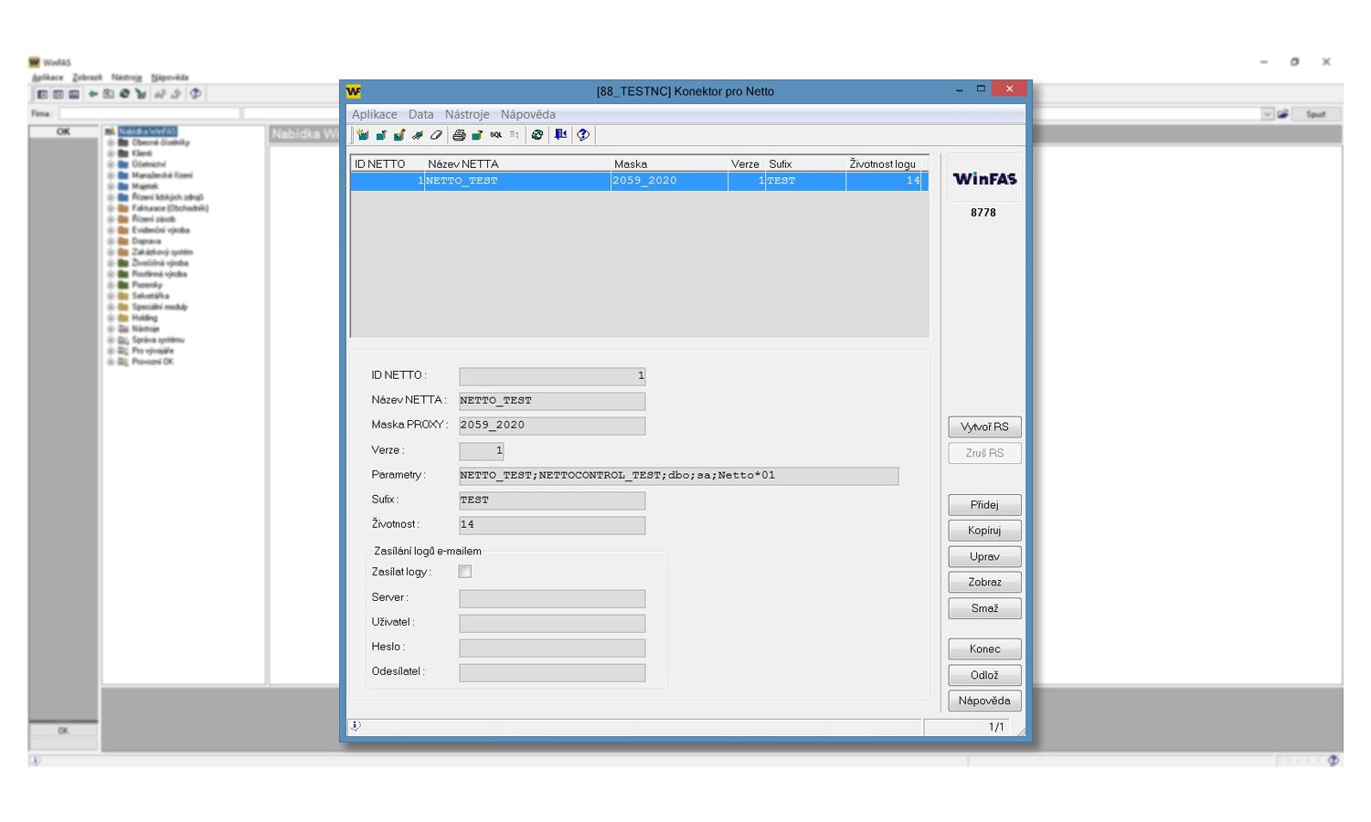
Task: Expand the Doprava tree folder
Action: coord(111,241)
